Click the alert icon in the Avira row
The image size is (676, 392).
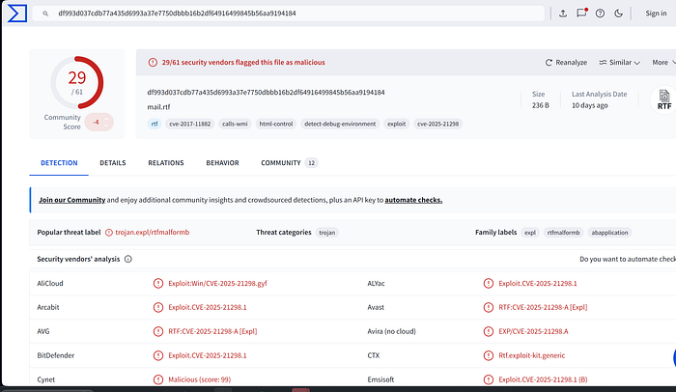[488, 331]
